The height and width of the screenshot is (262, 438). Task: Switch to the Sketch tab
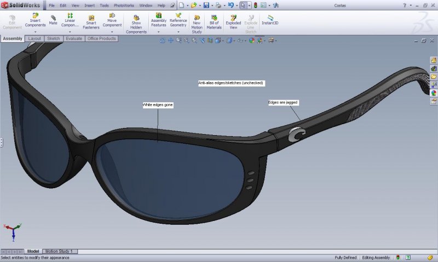[x=53, y=38]
